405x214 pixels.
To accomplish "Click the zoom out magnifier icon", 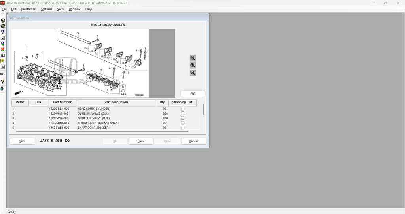I will pos(193,73).
